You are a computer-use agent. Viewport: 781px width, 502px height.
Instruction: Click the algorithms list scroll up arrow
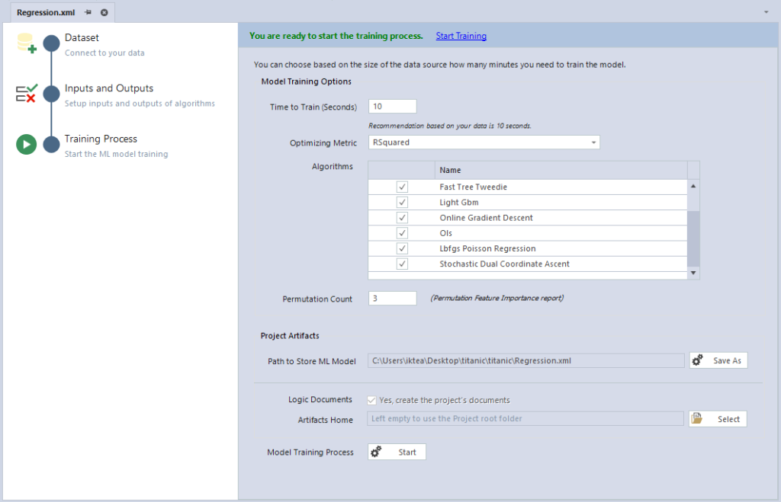(x=693, y=186)
